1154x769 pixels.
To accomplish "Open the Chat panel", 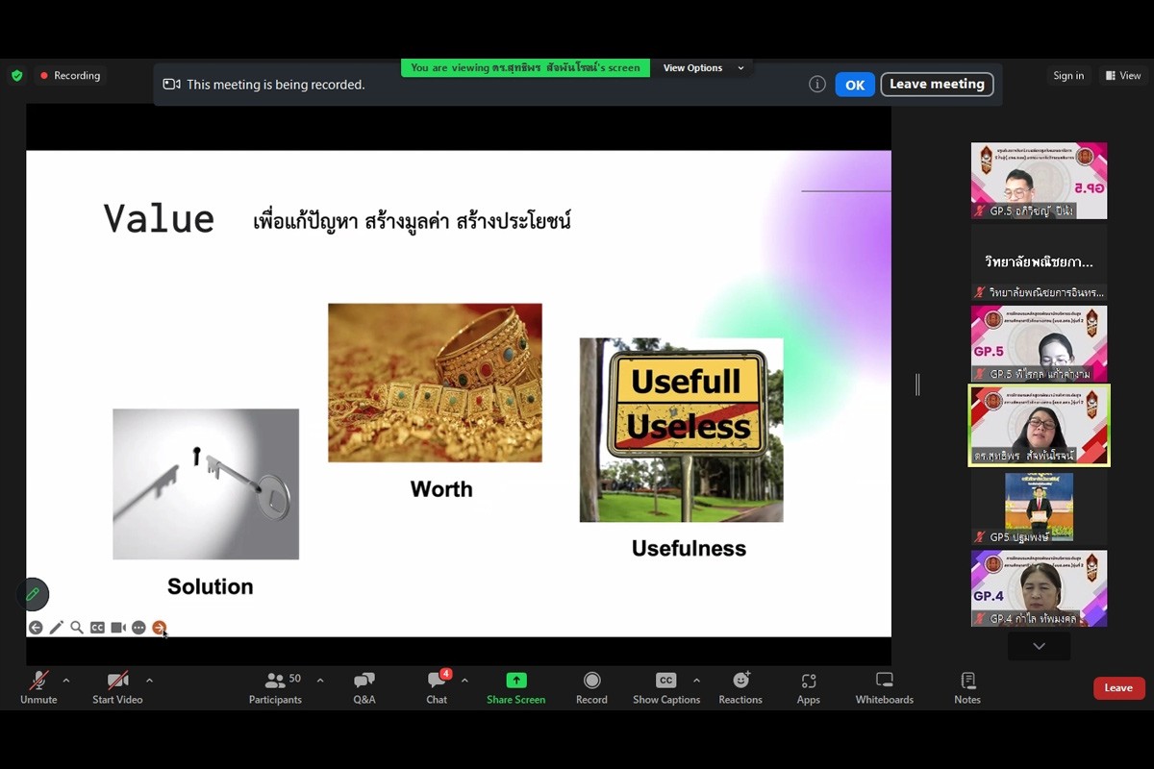I will pos(437,687).
